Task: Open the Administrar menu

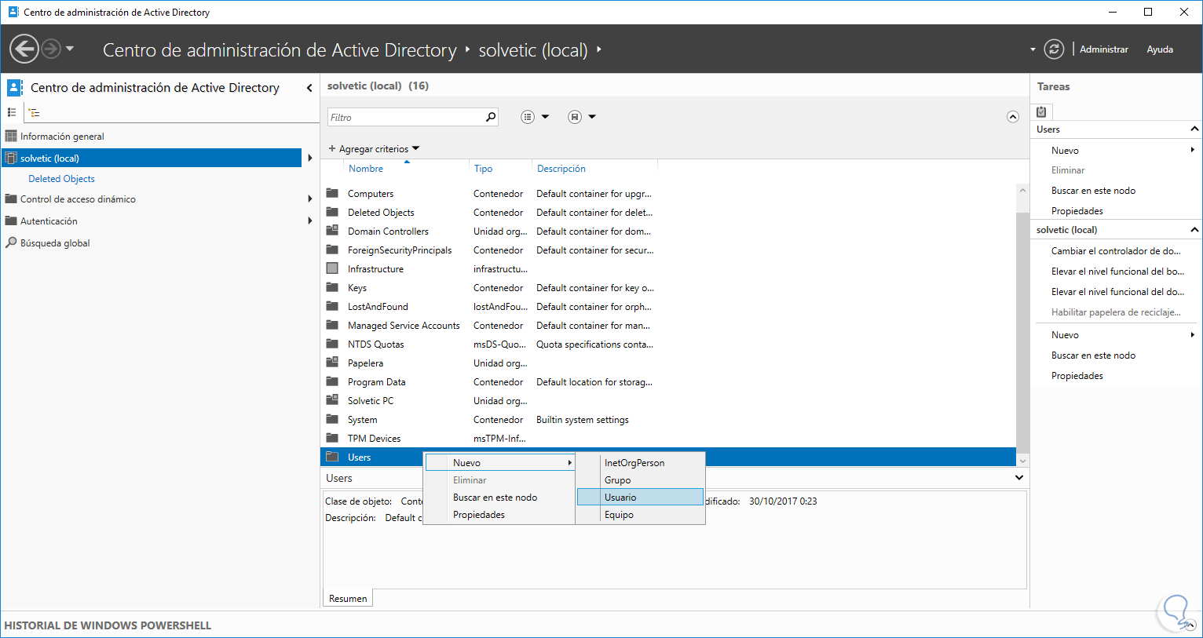Action: tap(1103, 49)
